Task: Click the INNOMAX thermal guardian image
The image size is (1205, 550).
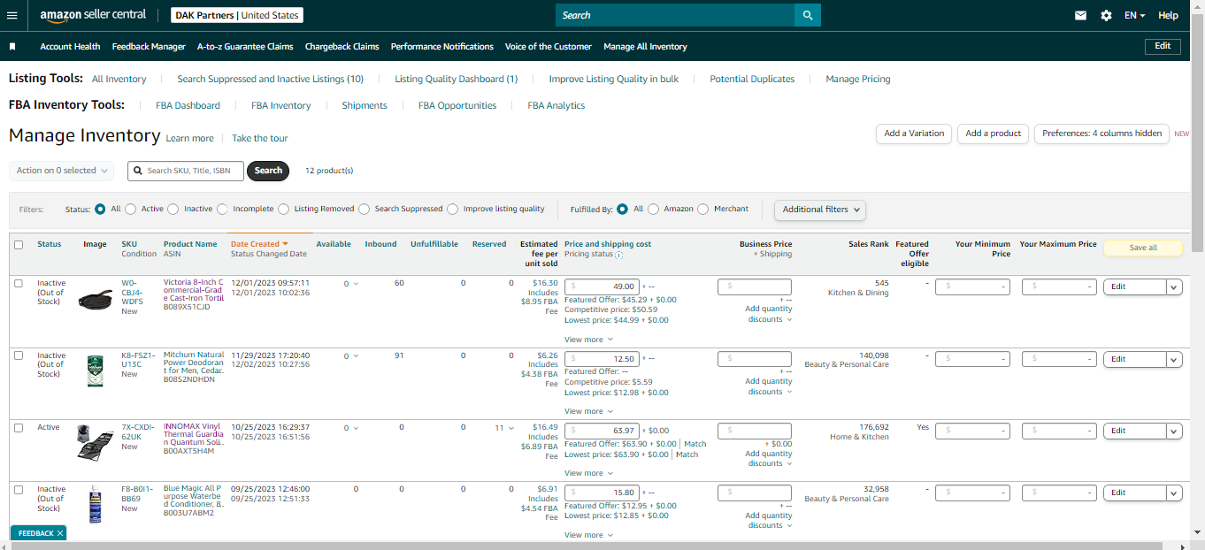Action: (x=96, y=441)
